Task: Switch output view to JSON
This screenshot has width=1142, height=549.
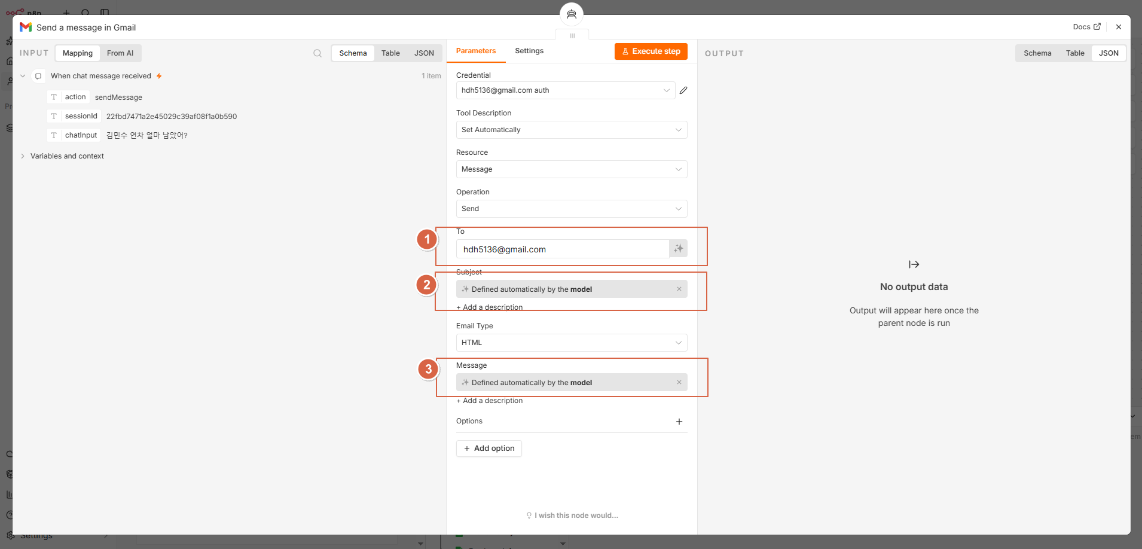Action: [x=1109, y=53]
